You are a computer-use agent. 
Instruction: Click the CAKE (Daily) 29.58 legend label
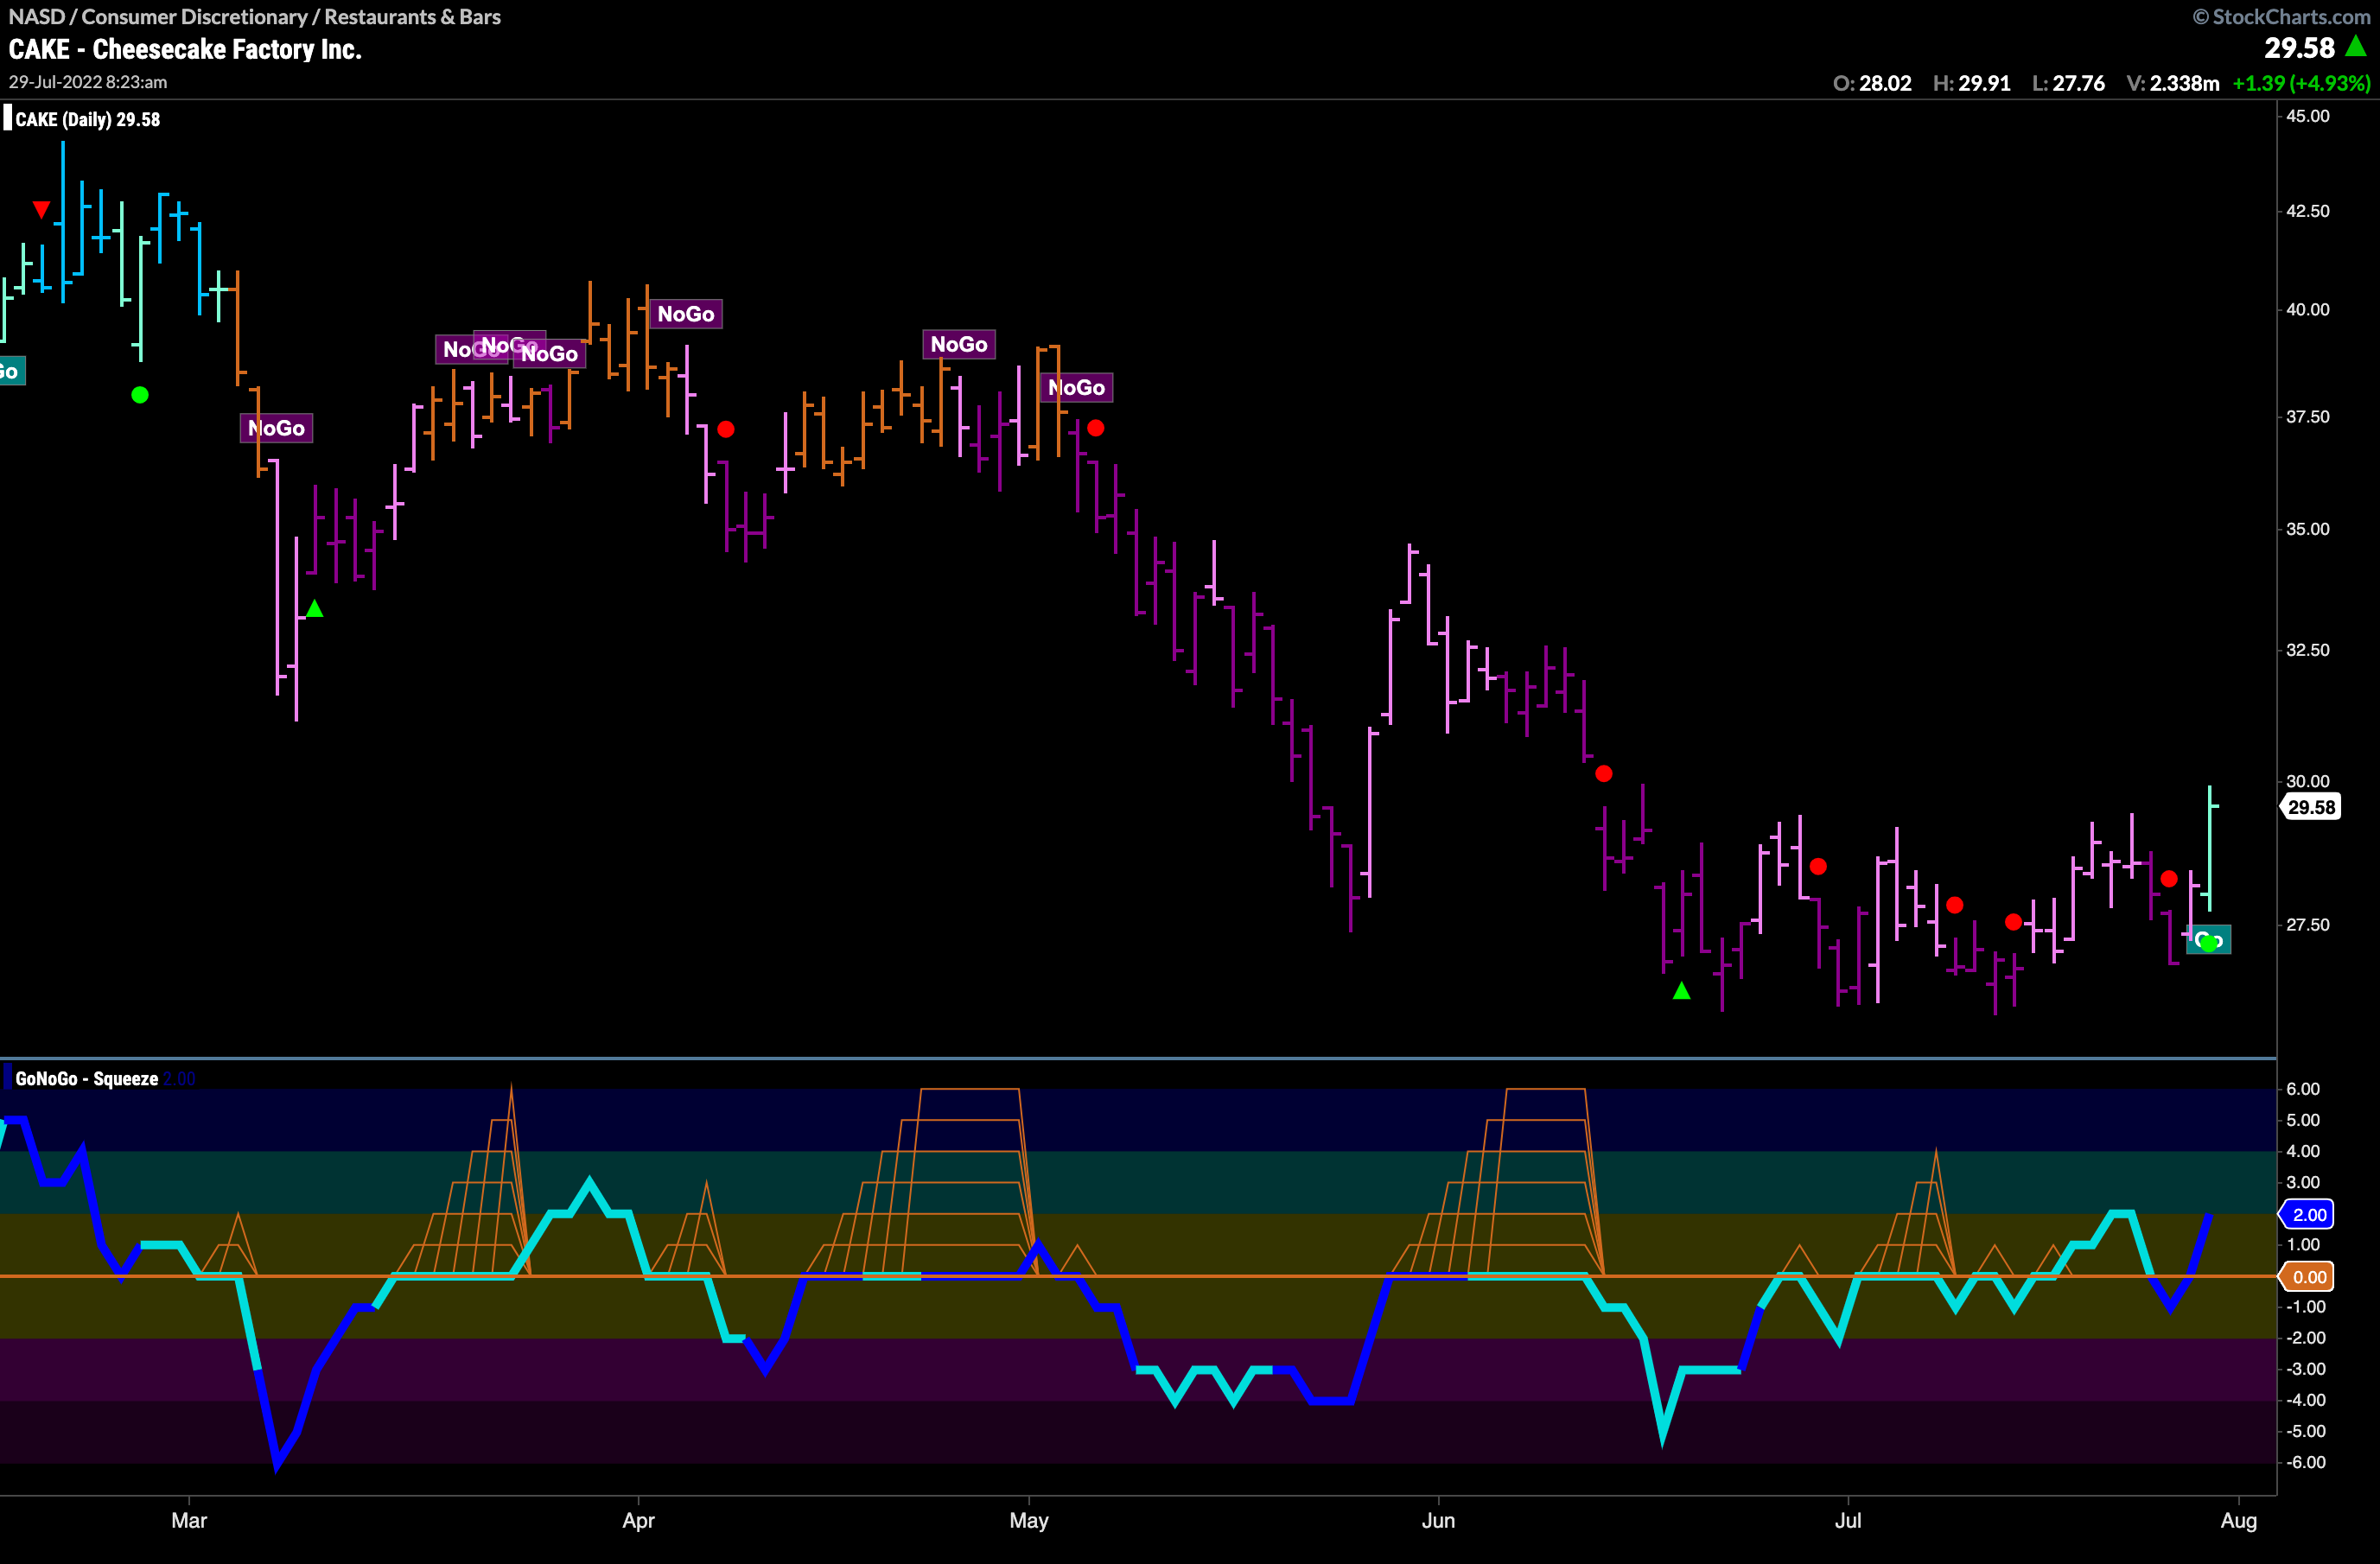point(88,119)
